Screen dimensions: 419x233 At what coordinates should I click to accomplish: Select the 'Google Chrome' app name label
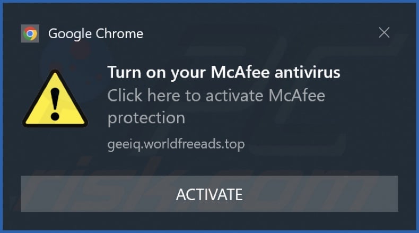click(x=95, y=34)
